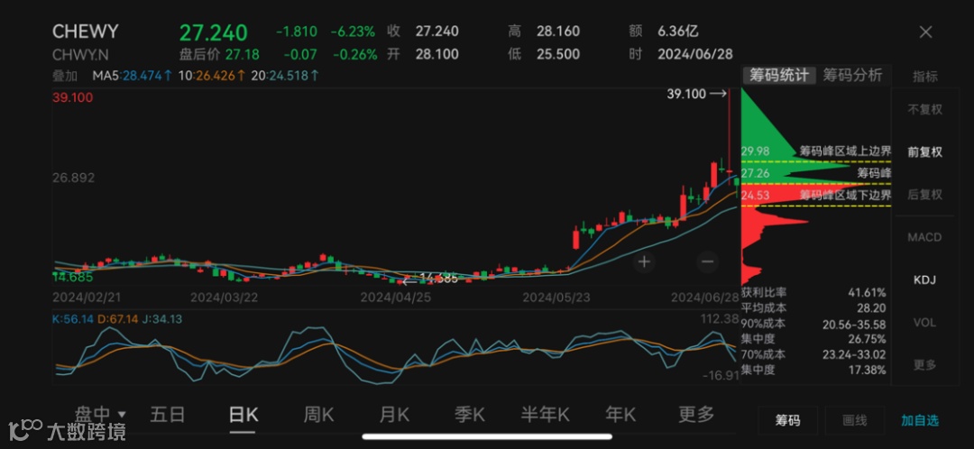Viewport: 974px width, 449px height.
Task: Click the CHWY.N ticker symbol
Action: (81, 55)
